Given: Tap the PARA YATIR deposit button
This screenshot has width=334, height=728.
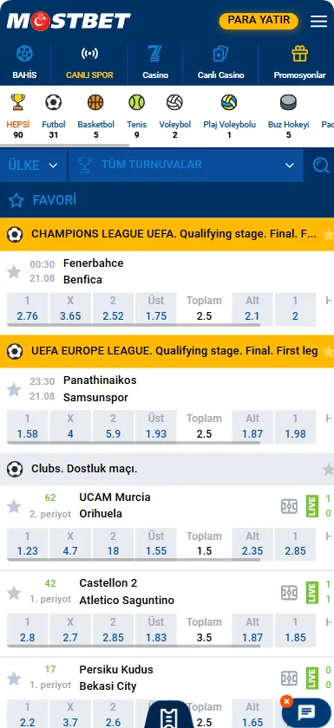Looking at the screenshot, I should [x=259, y=21].
